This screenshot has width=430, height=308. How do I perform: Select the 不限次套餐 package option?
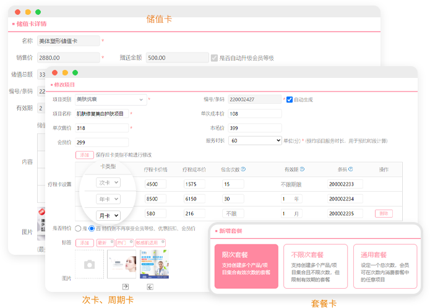[316, 267]
